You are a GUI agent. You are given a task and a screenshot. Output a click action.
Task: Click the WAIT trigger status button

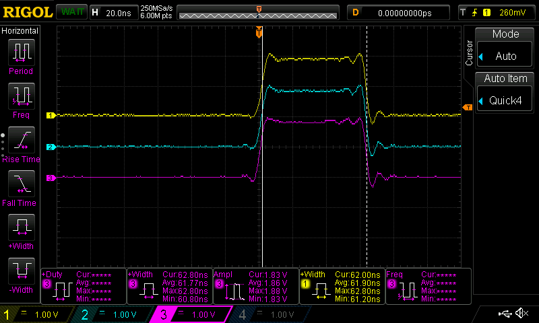71,12
